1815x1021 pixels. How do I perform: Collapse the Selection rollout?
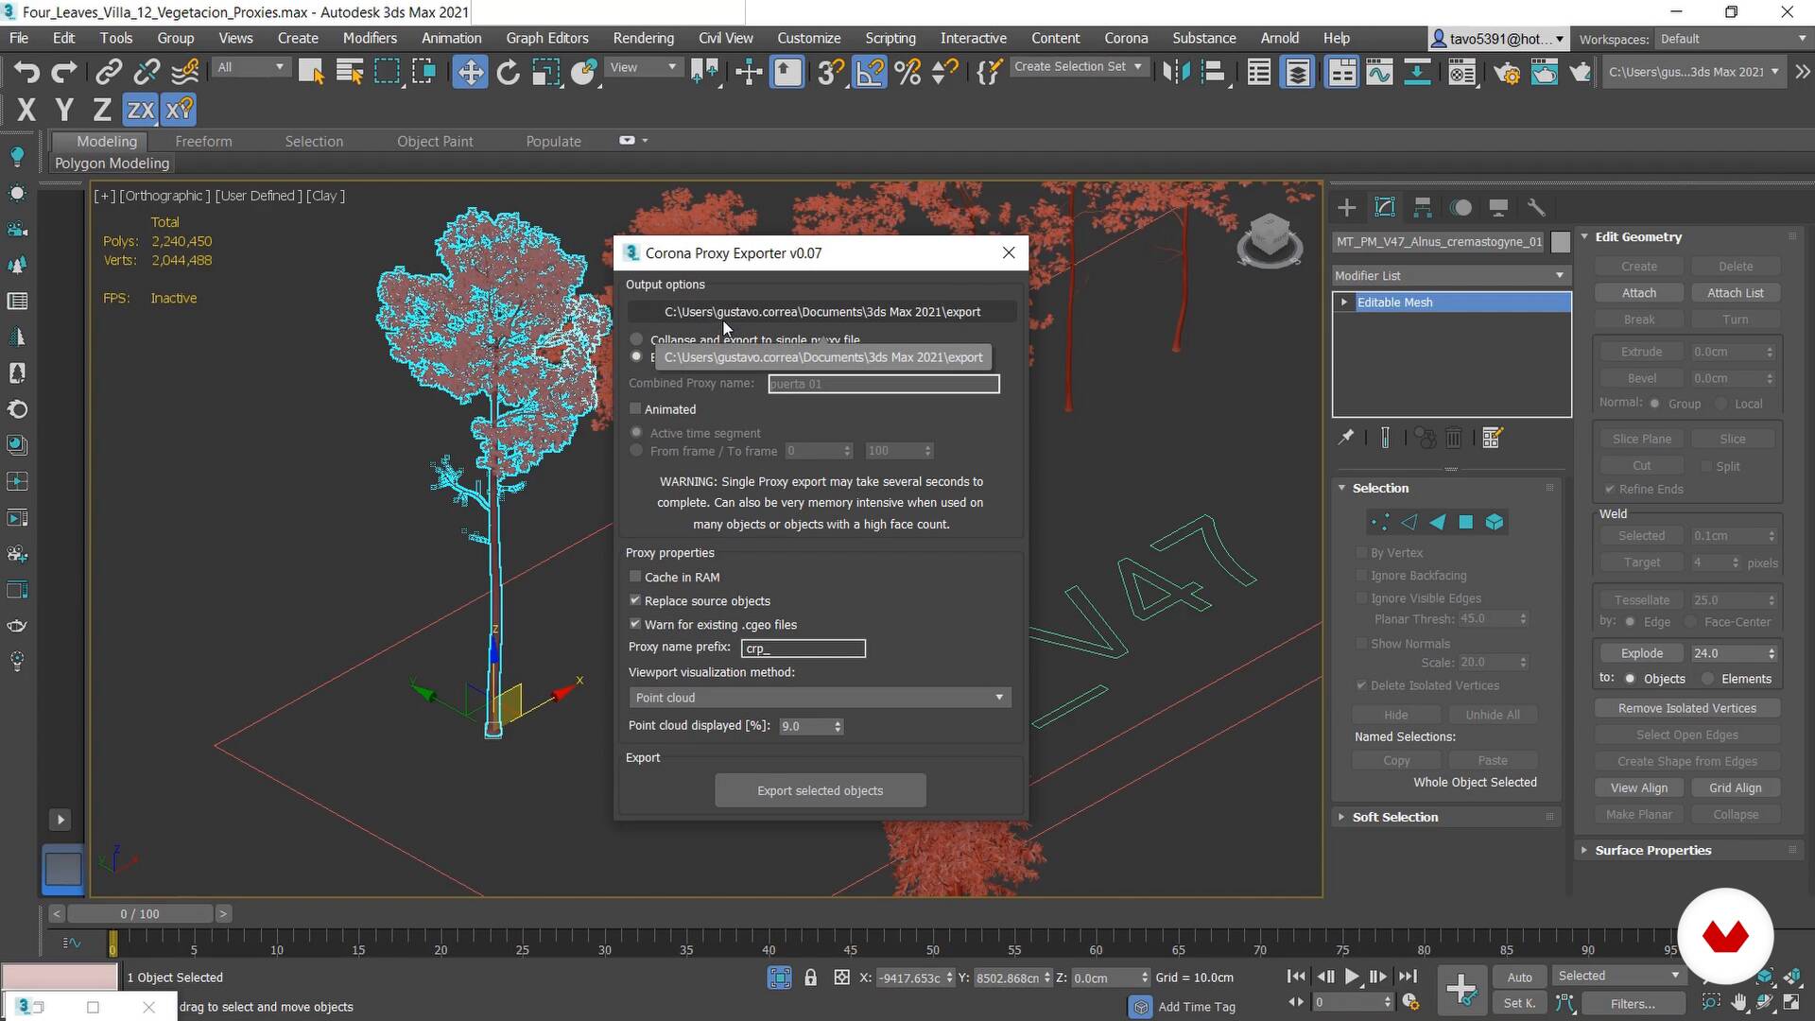(1380, 488)
